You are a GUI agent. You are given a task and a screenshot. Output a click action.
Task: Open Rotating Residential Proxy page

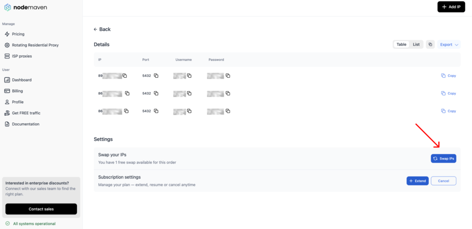coord(35,45)
